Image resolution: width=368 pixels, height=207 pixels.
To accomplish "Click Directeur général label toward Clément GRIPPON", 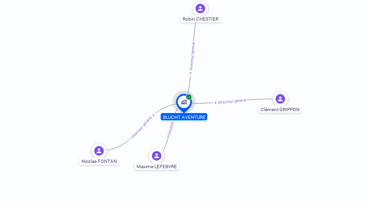I will pos(231,102).
